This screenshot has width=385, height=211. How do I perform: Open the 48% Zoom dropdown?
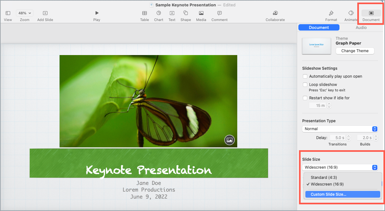pos(25,13)
